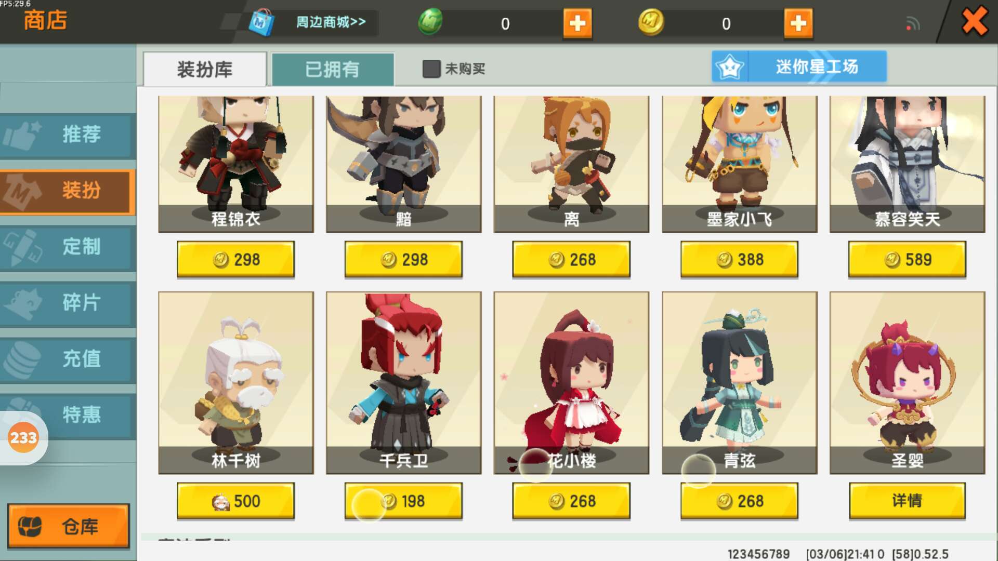The width and height of the screenshot is (998, 561).
Task: Click the 迷你星工场 star icon
Action: click(x=730, y=66)
